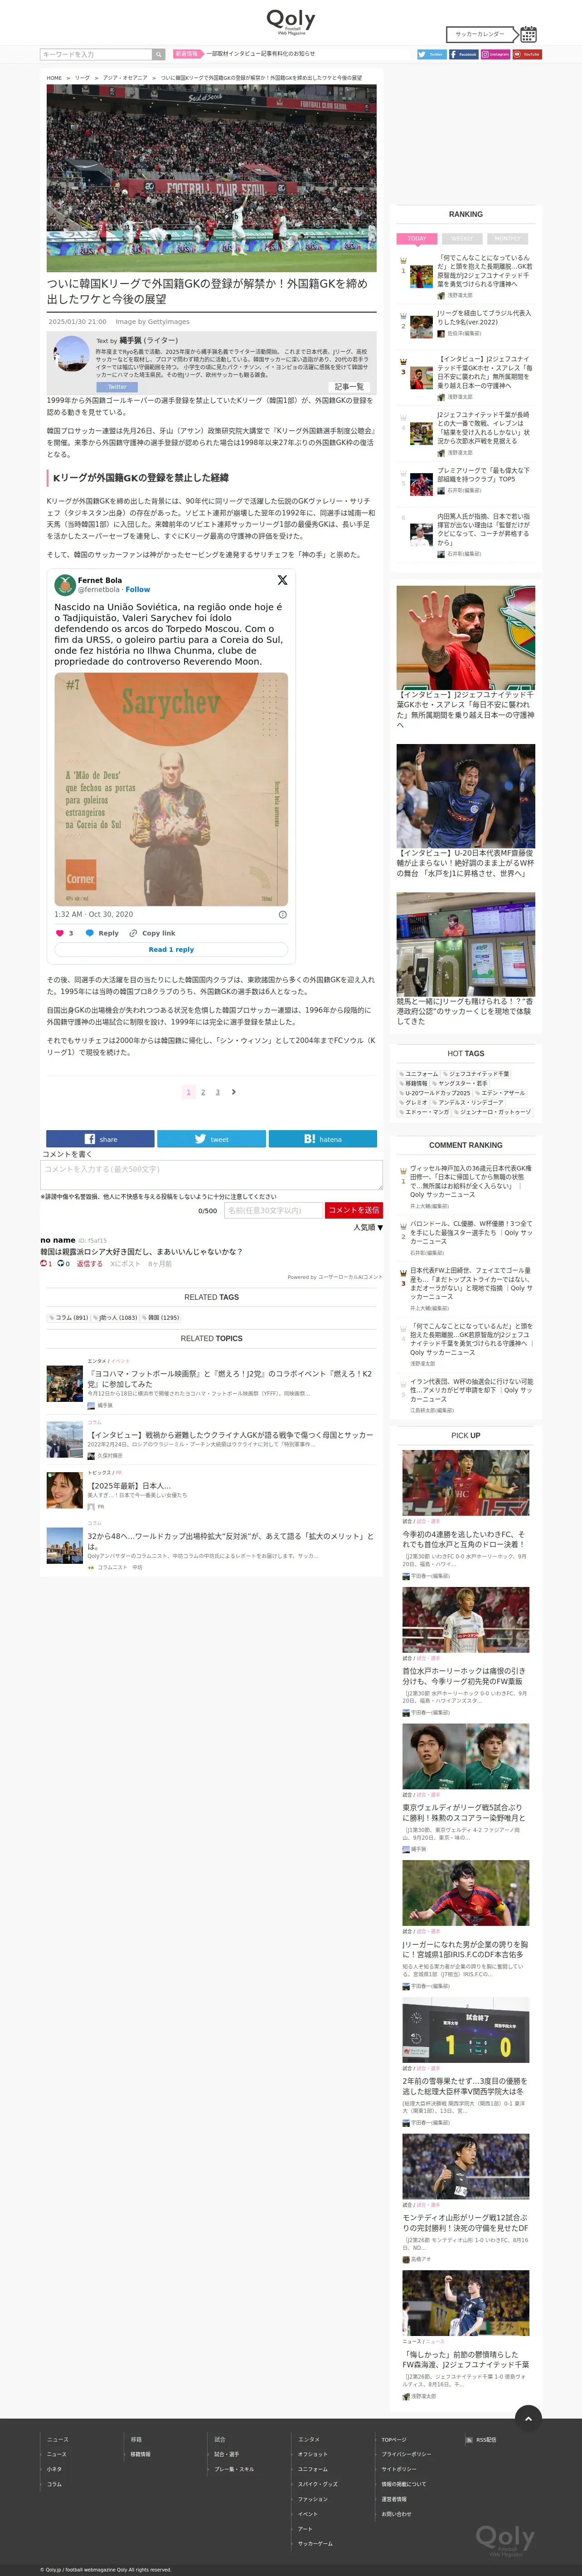The width and height of the screenshot is (582, 2576).
Task: Click author's Twitter button
Action: point(117,386)
